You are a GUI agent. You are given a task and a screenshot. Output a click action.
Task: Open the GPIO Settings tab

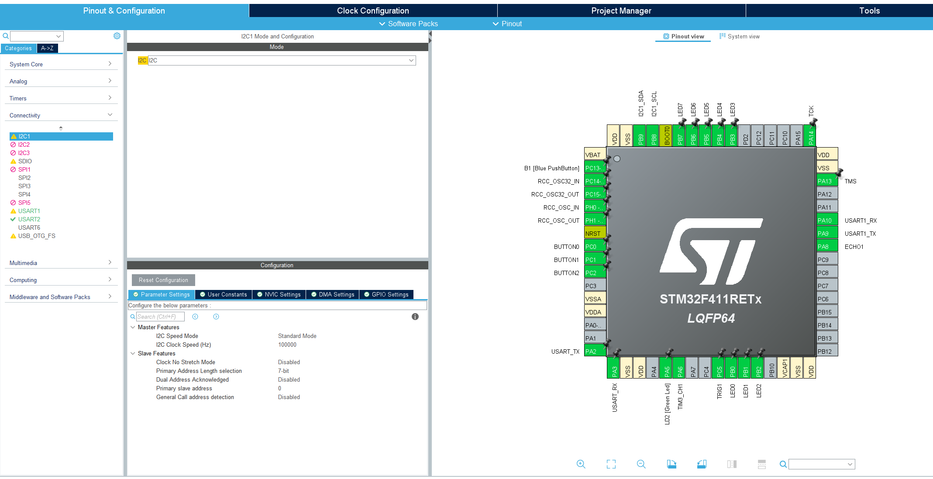tap(386, 294)
